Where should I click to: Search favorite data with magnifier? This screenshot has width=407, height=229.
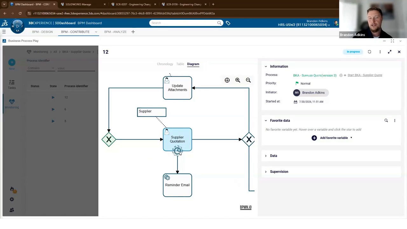(386, 121)
